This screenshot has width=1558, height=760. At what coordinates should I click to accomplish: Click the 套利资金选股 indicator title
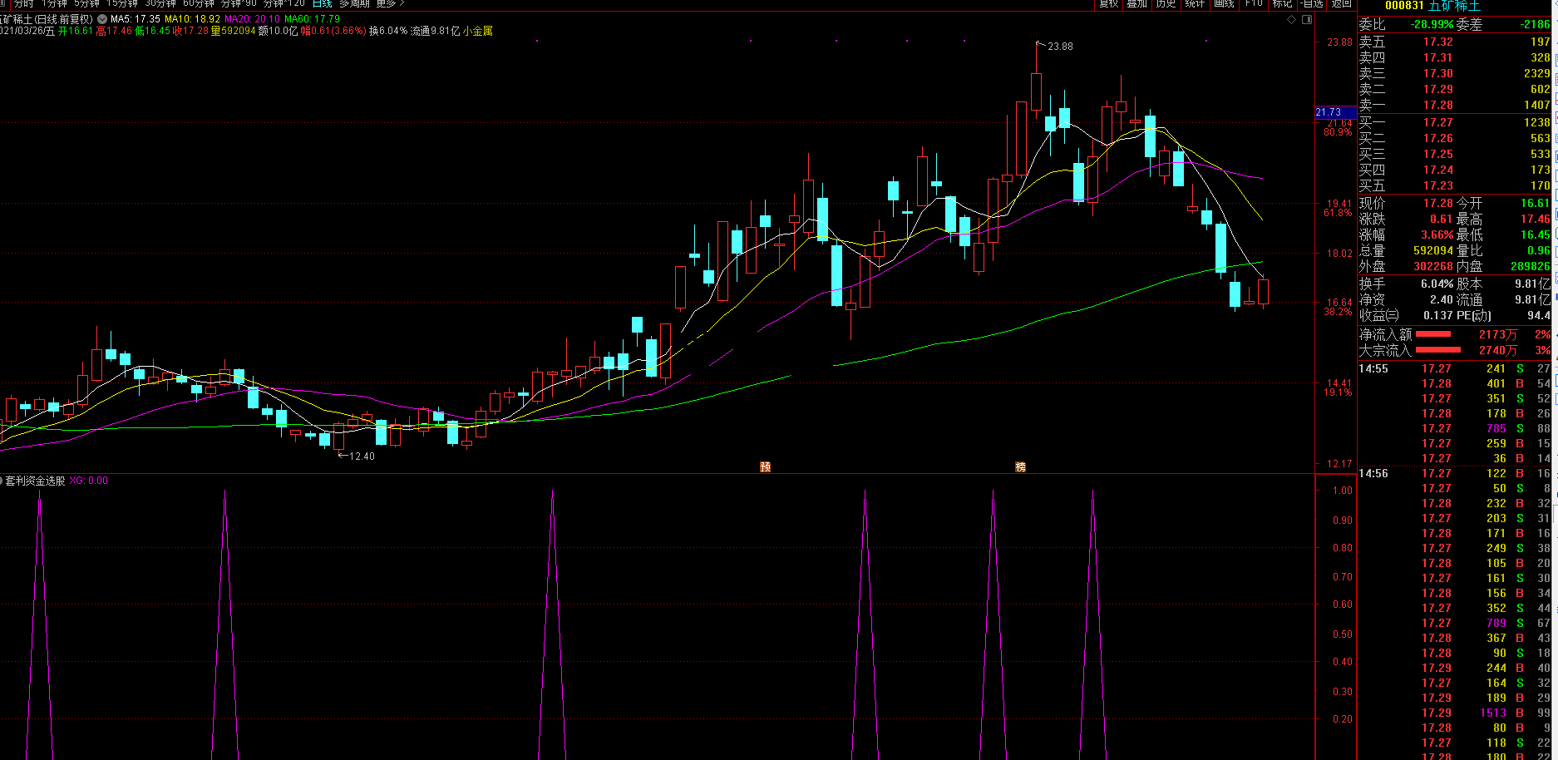pyautogui.click(x=36, y=481)
